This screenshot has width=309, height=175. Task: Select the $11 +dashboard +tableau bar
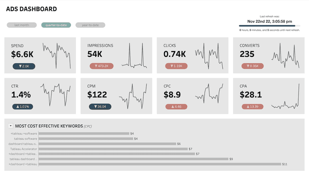pyautogui.click(x=160, y=164)
